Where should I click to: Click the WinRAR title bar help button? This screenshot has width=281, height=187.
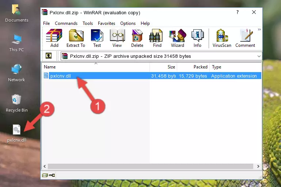pyautogui.click(x=238, y=12)
